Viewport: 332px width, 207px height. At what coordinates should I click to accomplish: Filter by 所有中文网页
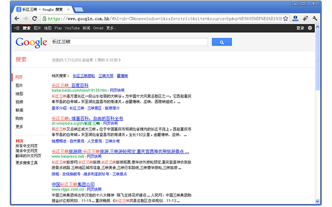(x=26, y=146)
